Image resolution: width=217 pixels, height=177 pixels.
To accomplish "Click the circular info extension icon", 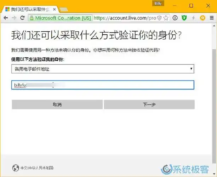I will pyautogui.click(x=175, y=18).
